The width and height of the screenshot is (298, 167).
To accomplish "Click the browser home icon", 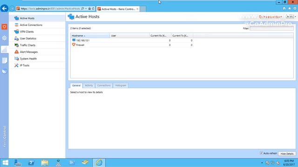I will point(284,8).
